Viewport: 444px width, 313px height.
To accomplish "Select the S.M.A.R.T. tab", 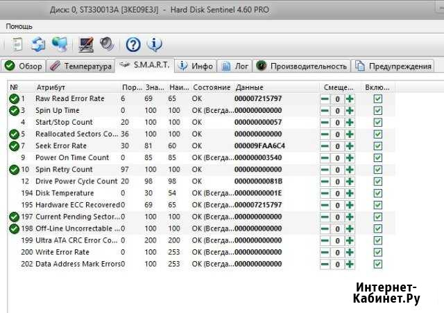I will [x=144, y=65].
